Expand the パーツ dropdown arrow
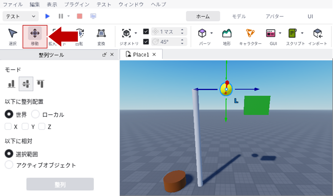The height and width of the screenshot is (196, 333). [x=212, y=33]
